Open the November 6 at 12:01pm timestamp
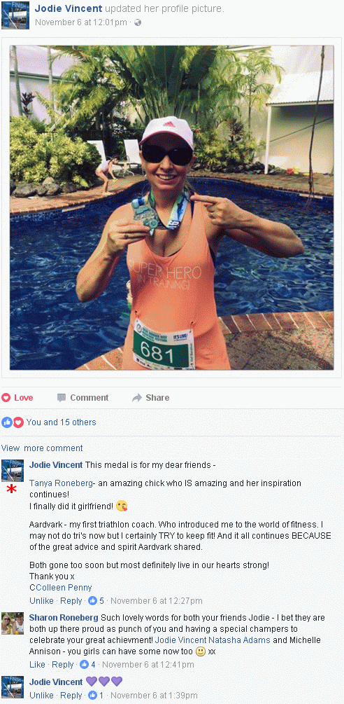Image resolution: width=344 pixels, height=704 pixels. 80,22
